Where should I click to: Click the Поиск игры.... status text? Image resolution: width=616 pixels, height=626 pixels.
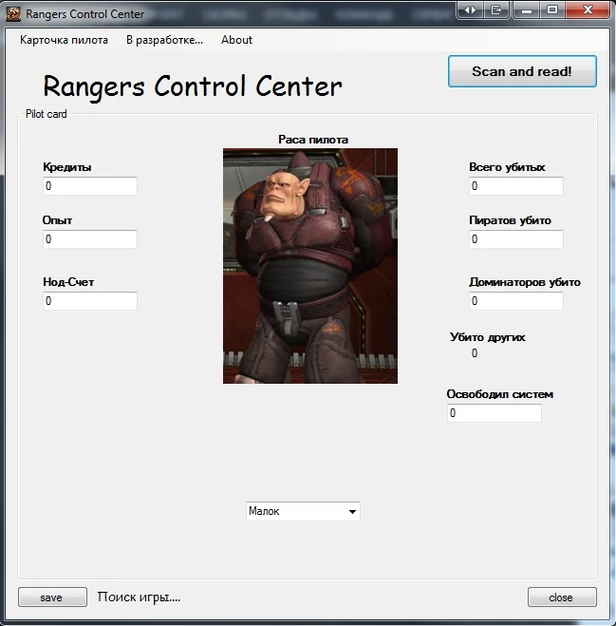[x=139, y=598]
